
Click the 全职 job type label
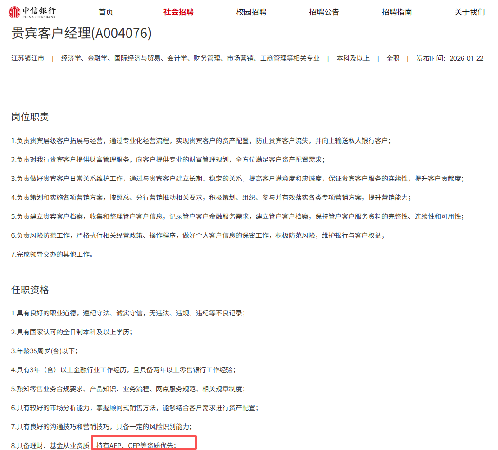[393, 58]
